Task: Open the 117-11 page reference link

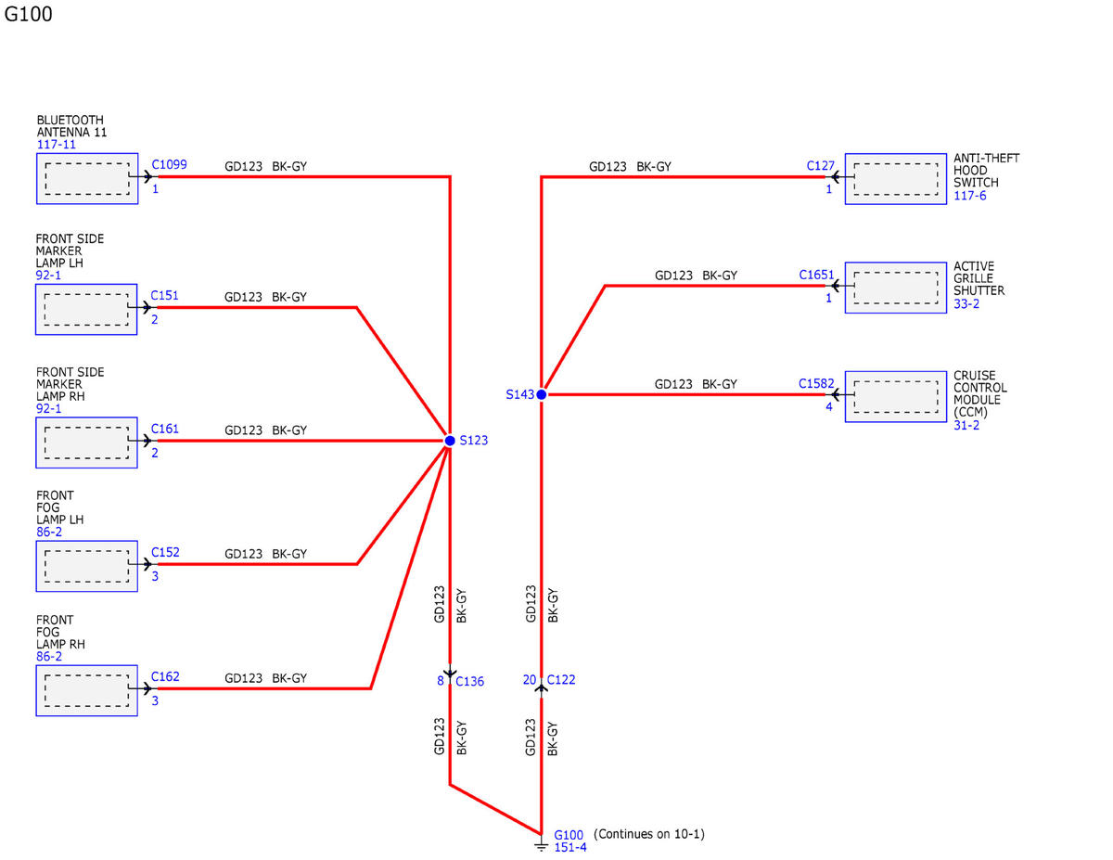Action: (x=57, y=145)
